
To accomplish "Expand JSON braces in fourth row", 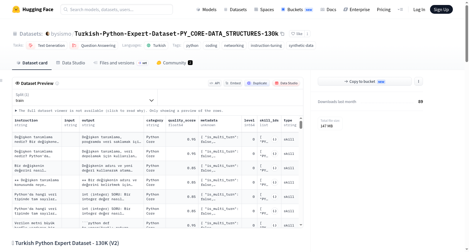I will (x=275, y=182).
